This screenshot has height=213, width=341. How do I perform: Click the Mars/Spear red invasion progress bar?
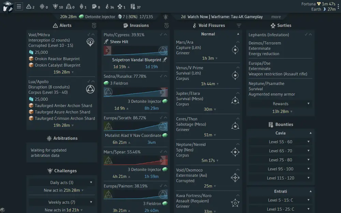coord(135,160)
